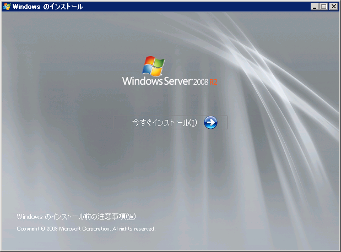Click the 今すぐインストール(I) button text

click(164, 123)
